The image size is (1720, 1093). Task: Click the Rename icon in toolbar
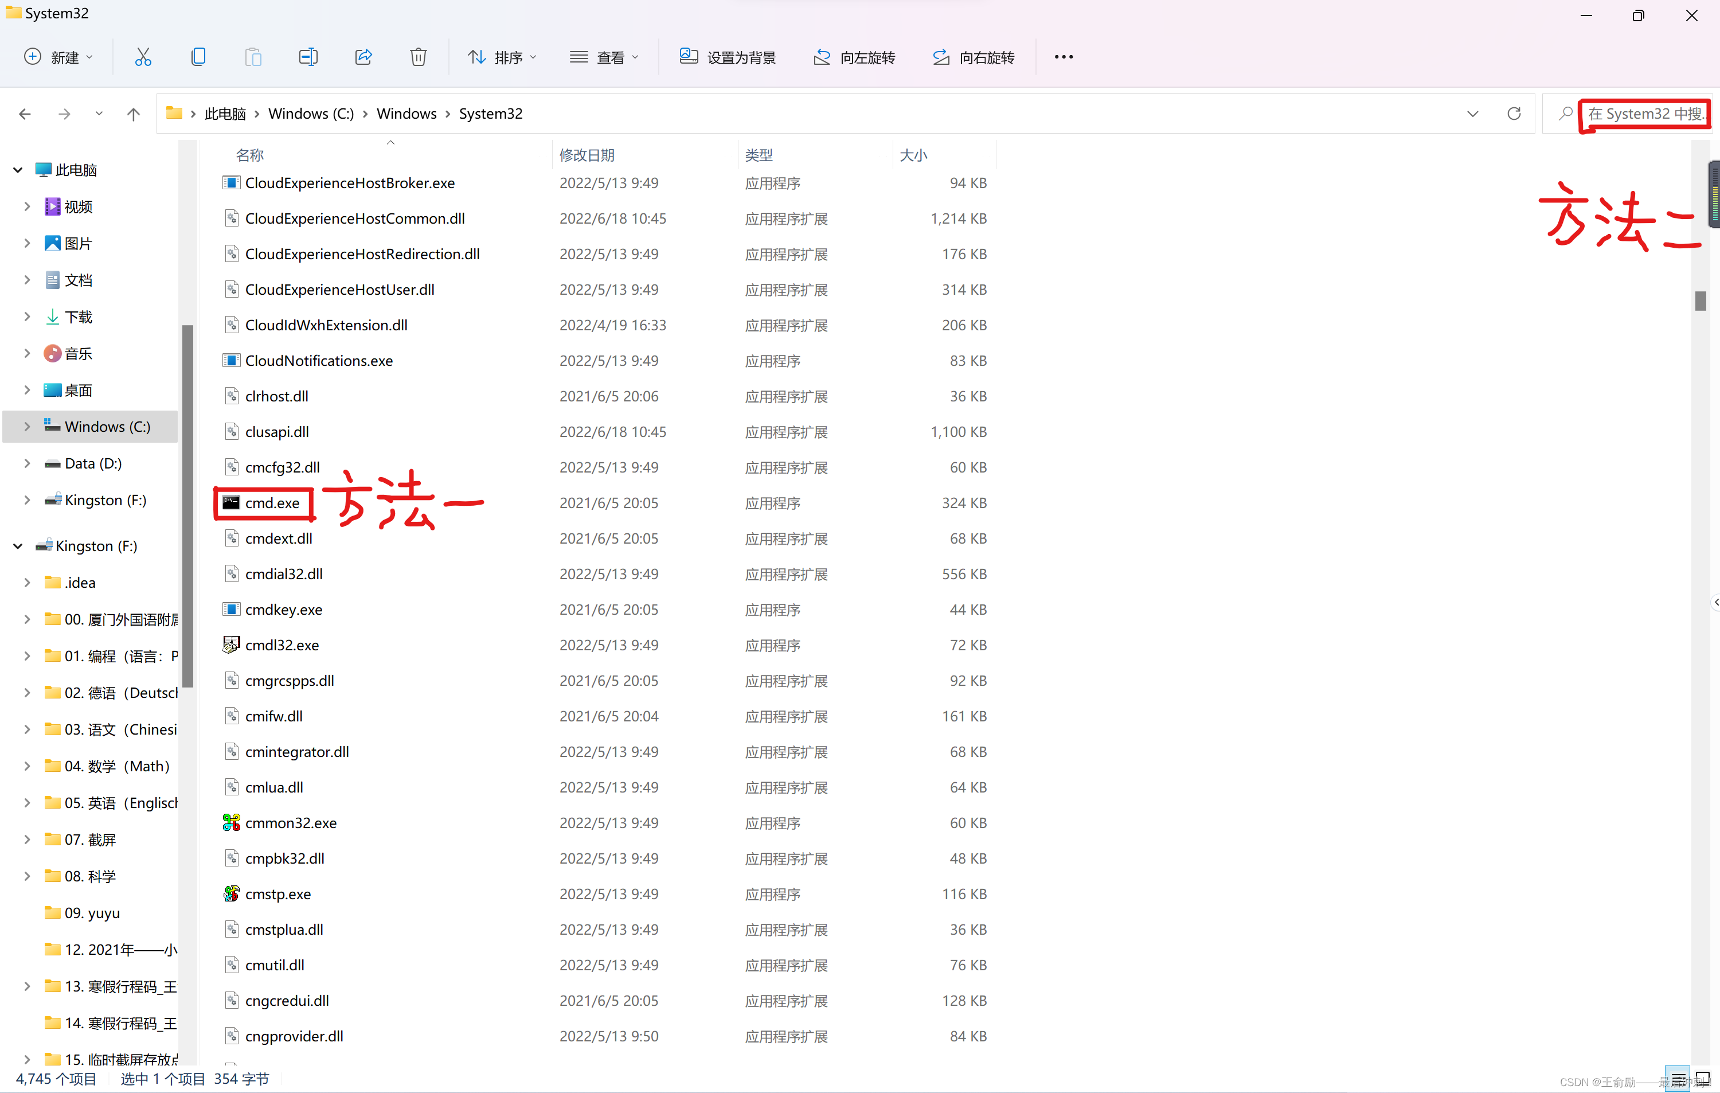tap(308, 57)
